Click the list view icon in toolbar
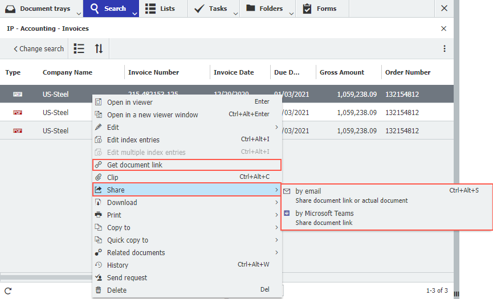This screenshot has width=493, height=299. click(x=79, y=49)
